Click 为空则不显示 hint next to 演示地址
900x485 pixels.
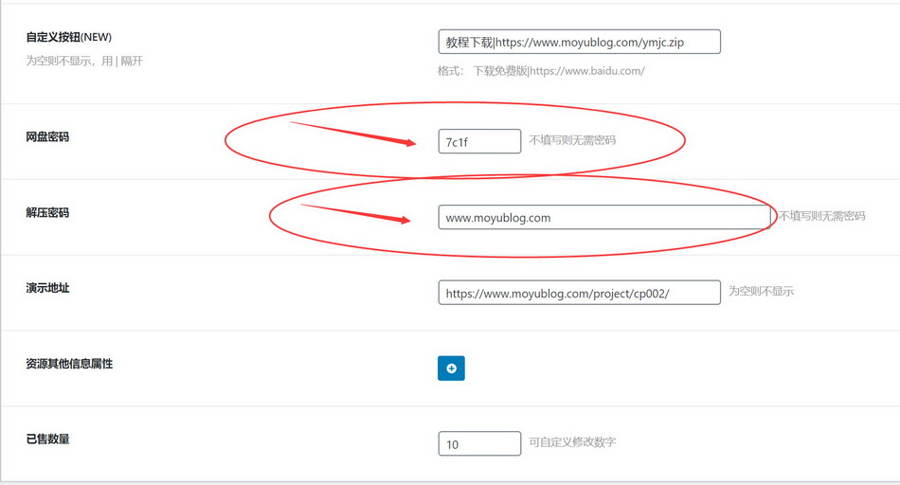[x=761, y=292]
